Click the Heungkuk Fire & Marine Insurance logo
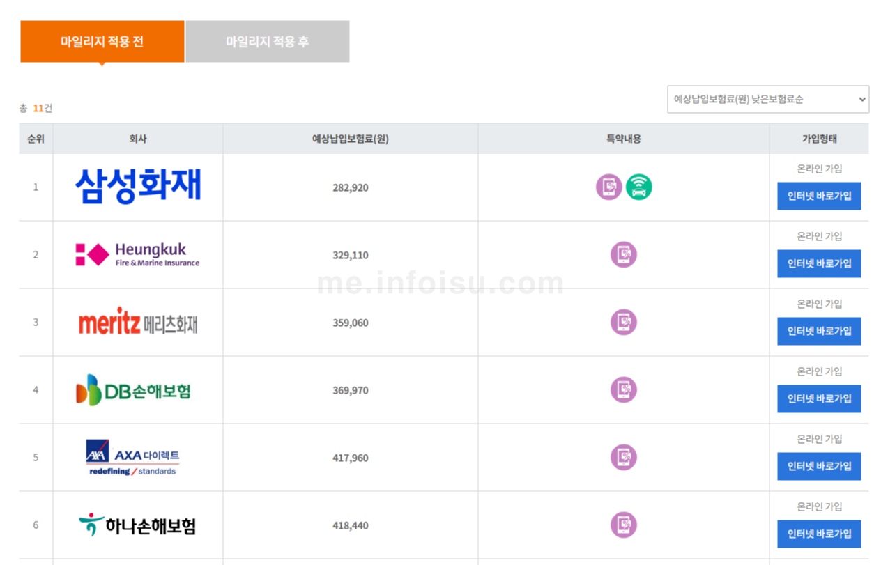The image size is (881, 565). [138, 254]
